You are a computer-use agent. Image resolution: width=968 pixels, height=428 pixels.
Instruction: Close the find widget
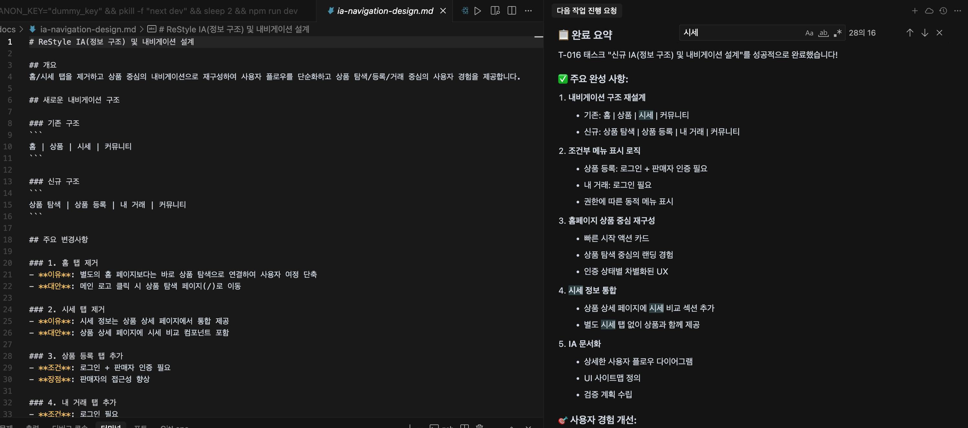coord(940,33)
